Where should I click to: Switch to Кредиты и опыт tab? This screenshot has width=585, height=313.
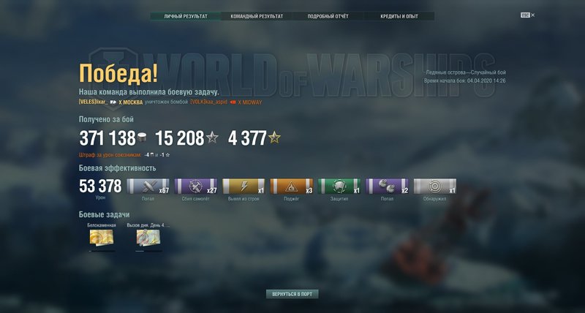point(399,16)
